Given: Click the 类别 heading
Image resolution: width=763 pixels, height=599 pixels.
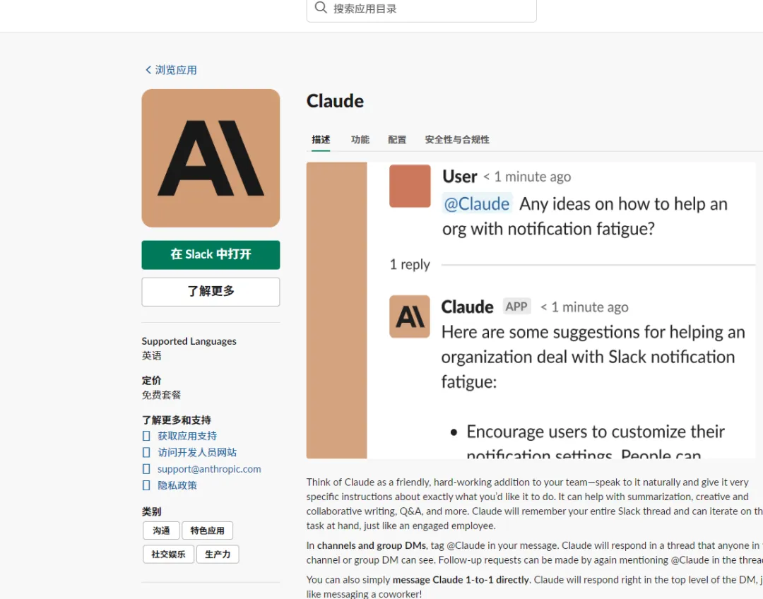Looking at the screenshot, I should click(151, 511).
